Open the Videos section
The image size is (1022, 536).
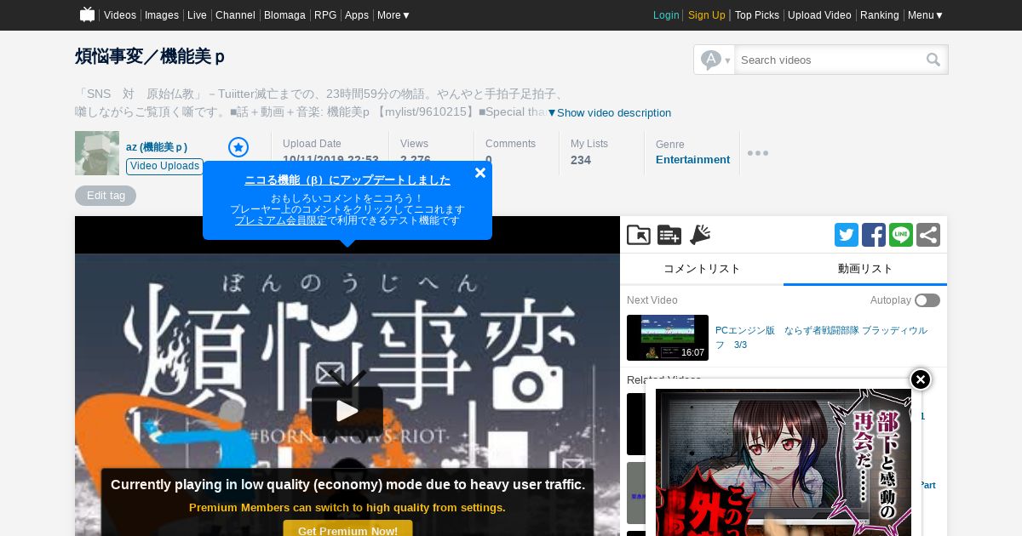click(x=120, y=15)
